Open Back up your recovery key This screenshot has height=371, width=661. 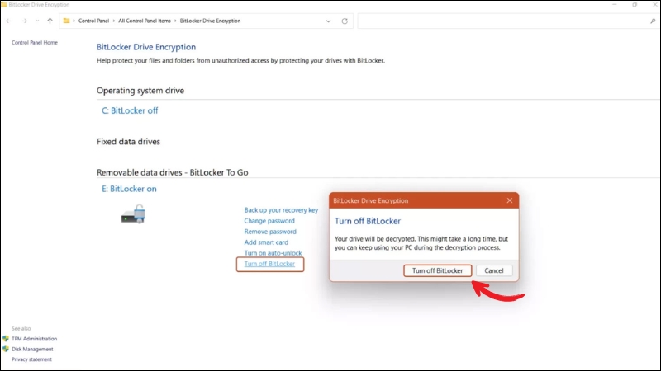point(281,210)
